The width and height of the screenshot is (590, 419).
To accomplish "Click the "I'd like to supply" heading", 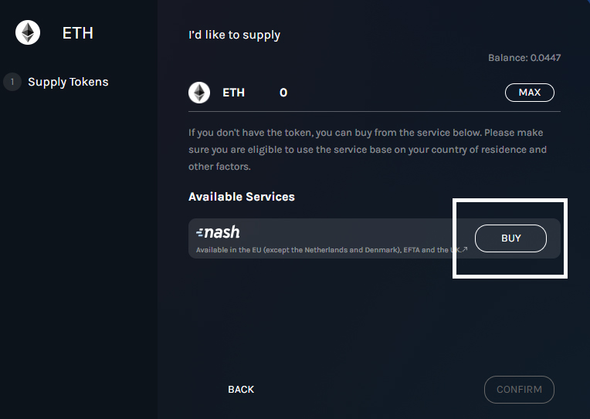I will (234, 35).
